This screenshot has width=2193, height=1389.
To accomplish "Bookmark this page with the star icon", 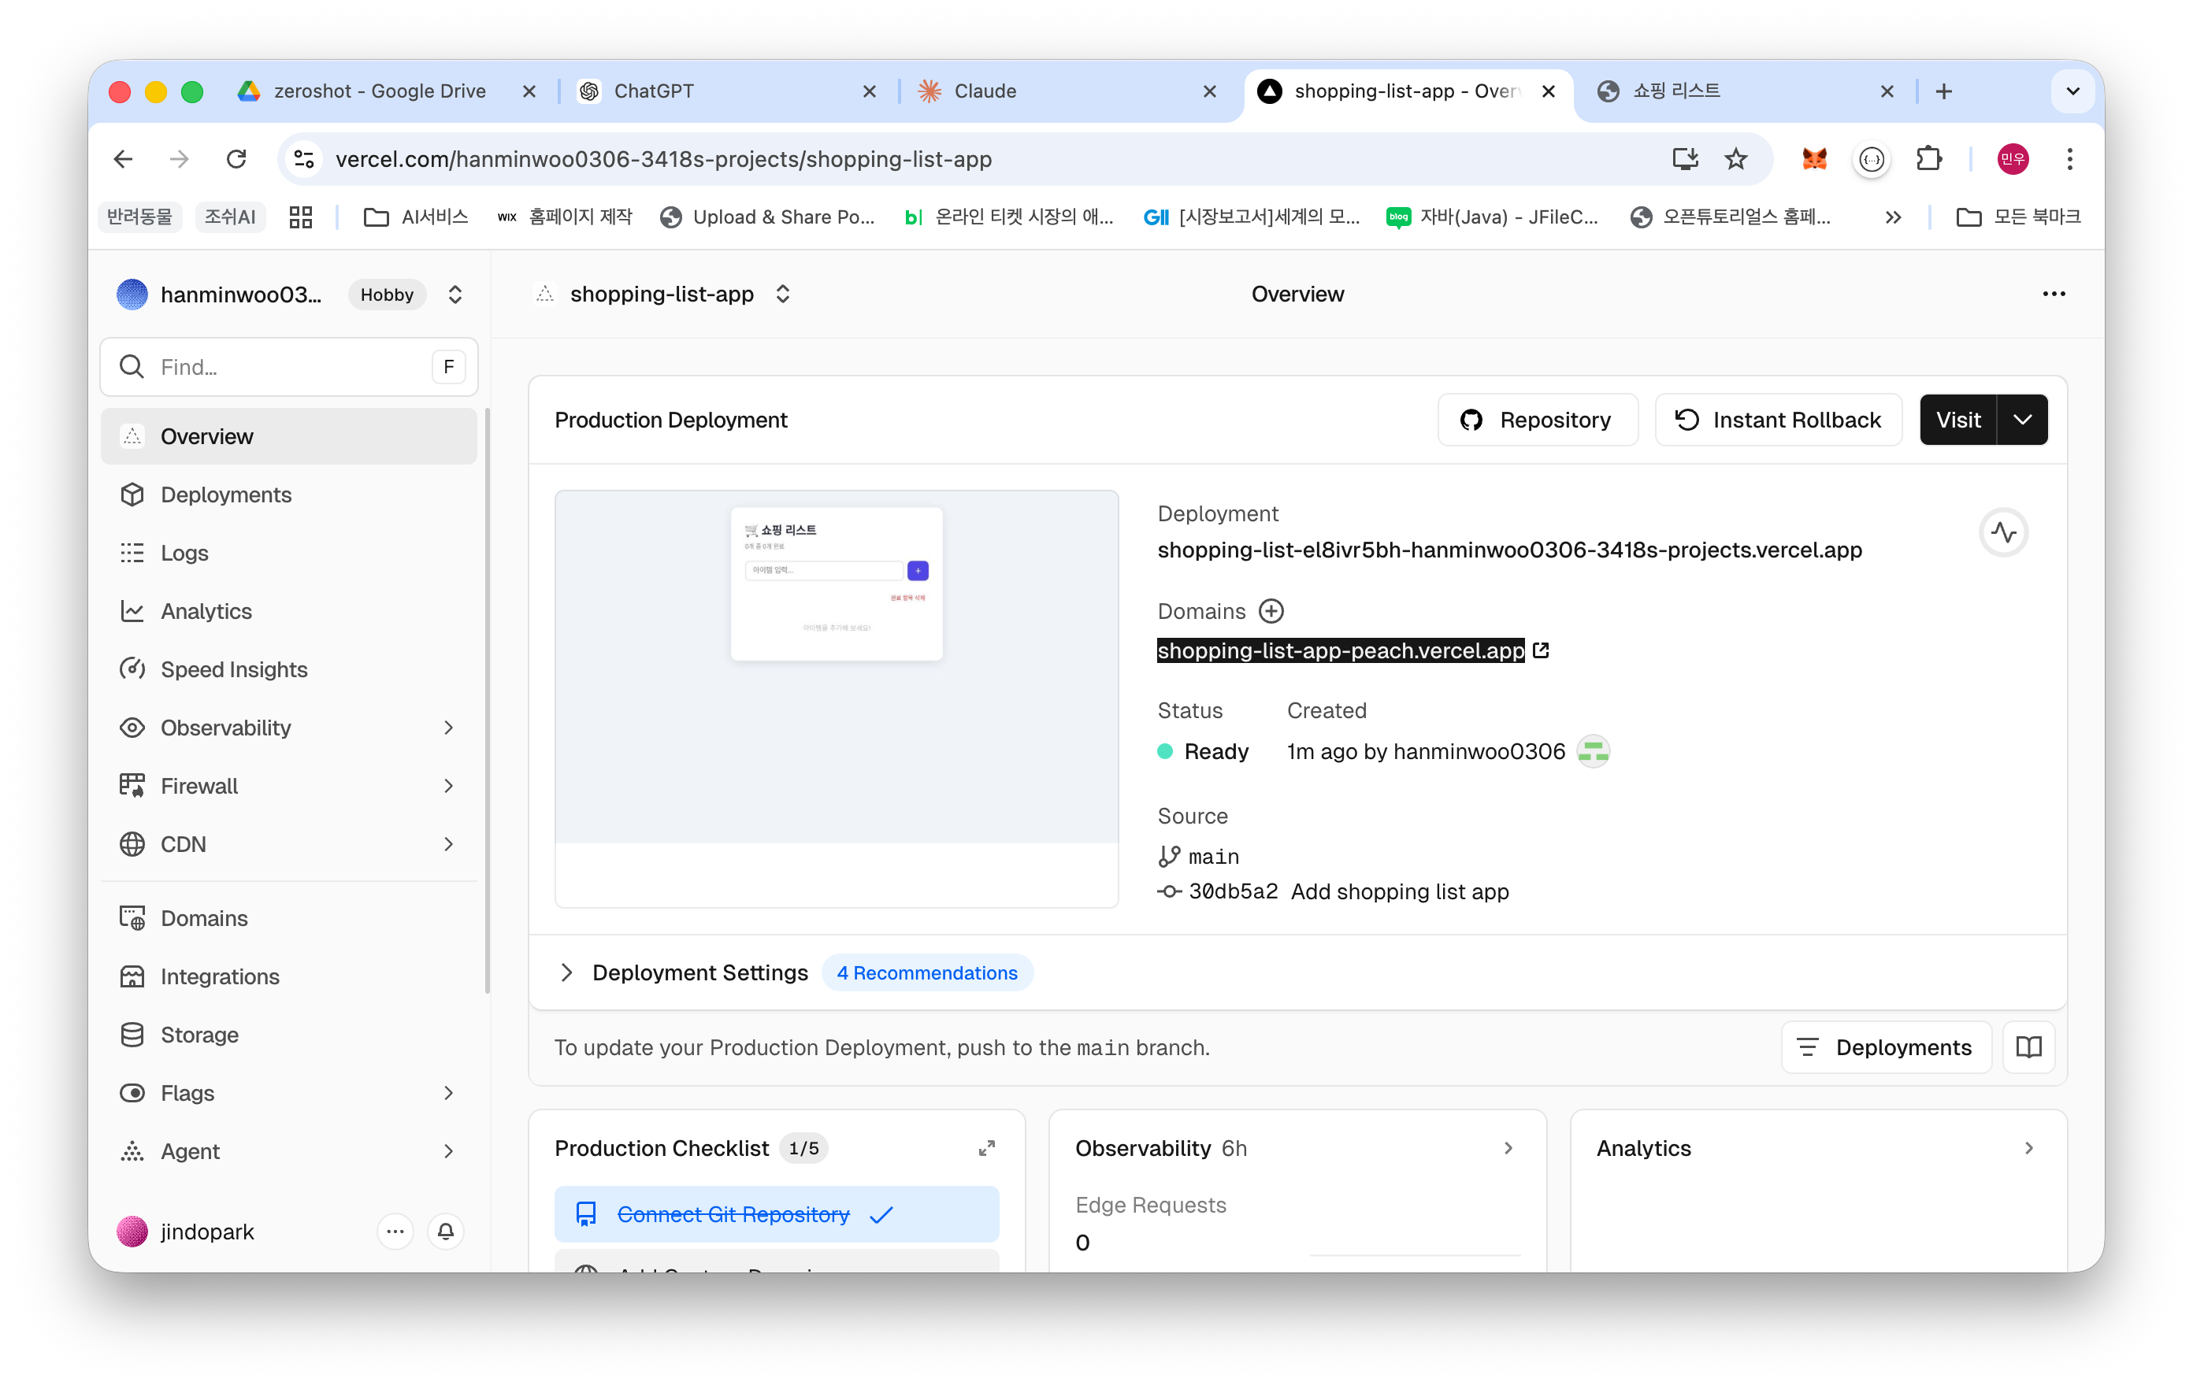I will tap(1736, 159).
